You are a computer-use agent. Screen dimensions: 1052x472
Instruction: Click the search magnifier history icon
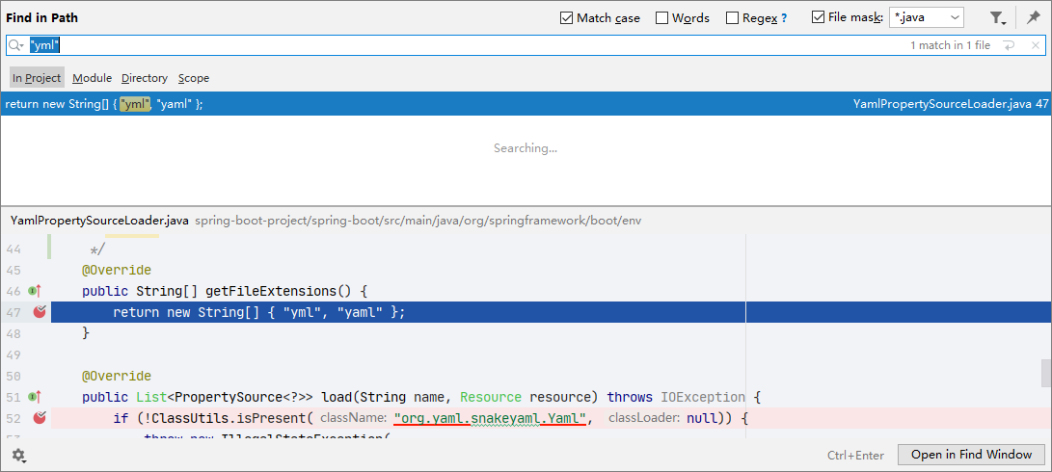pyautogui.click(x=16, y=45)
